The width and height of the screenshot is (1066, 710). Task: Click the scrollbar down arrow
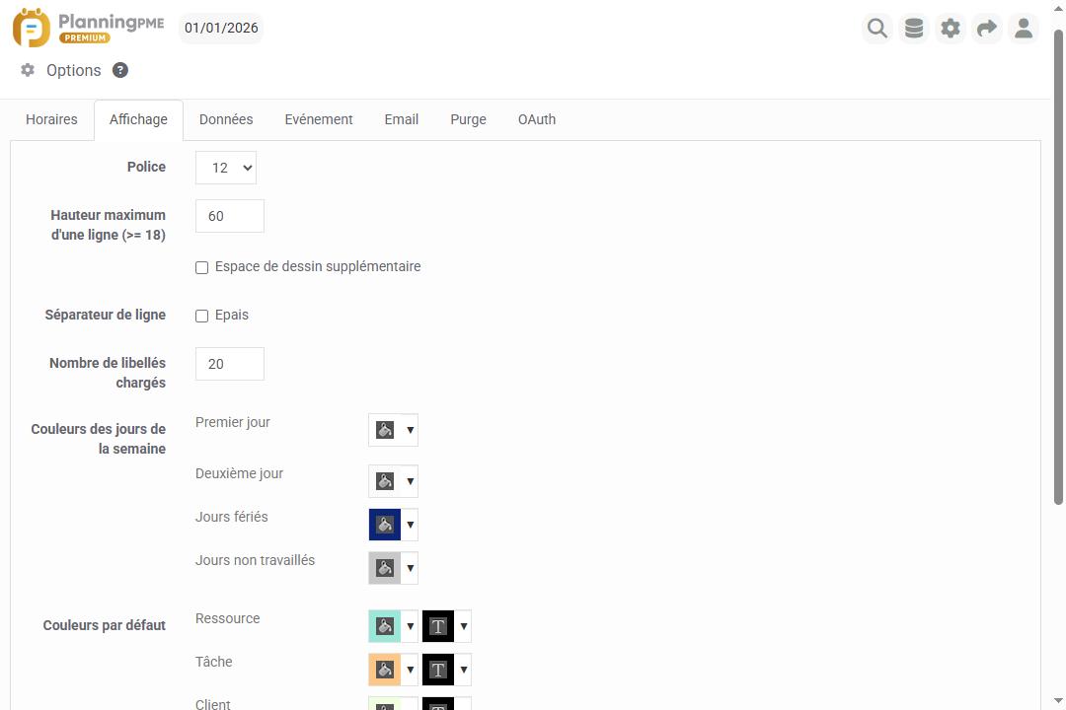[x=1058, y=700]
